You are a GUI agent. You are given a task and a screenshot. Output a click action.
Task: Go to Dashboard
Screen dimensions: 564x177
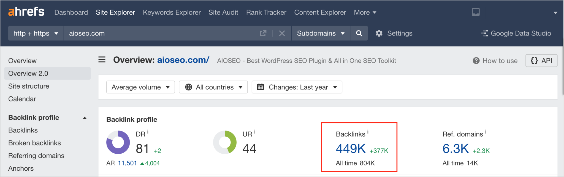click(71, 12)
